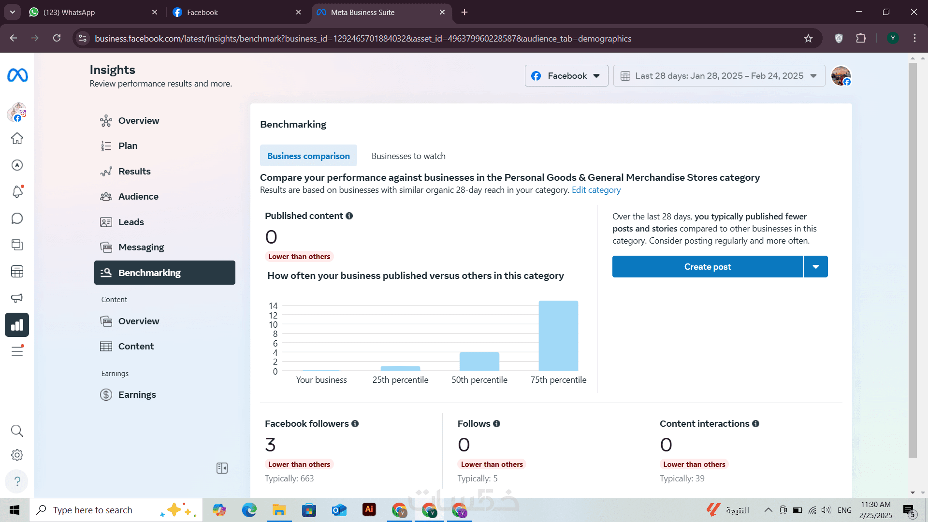The width and height of the screenshot is (928, 522).
Task: Click the Windows Start button
Action: tap(14, 510)
